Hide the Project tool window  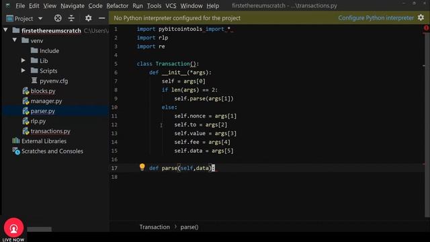(101, 18)
